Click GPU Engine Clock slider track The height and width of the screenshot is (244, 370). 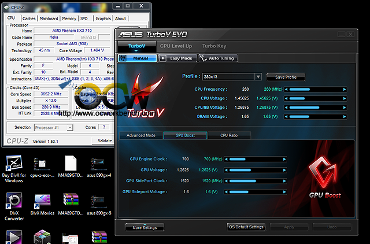256,159
